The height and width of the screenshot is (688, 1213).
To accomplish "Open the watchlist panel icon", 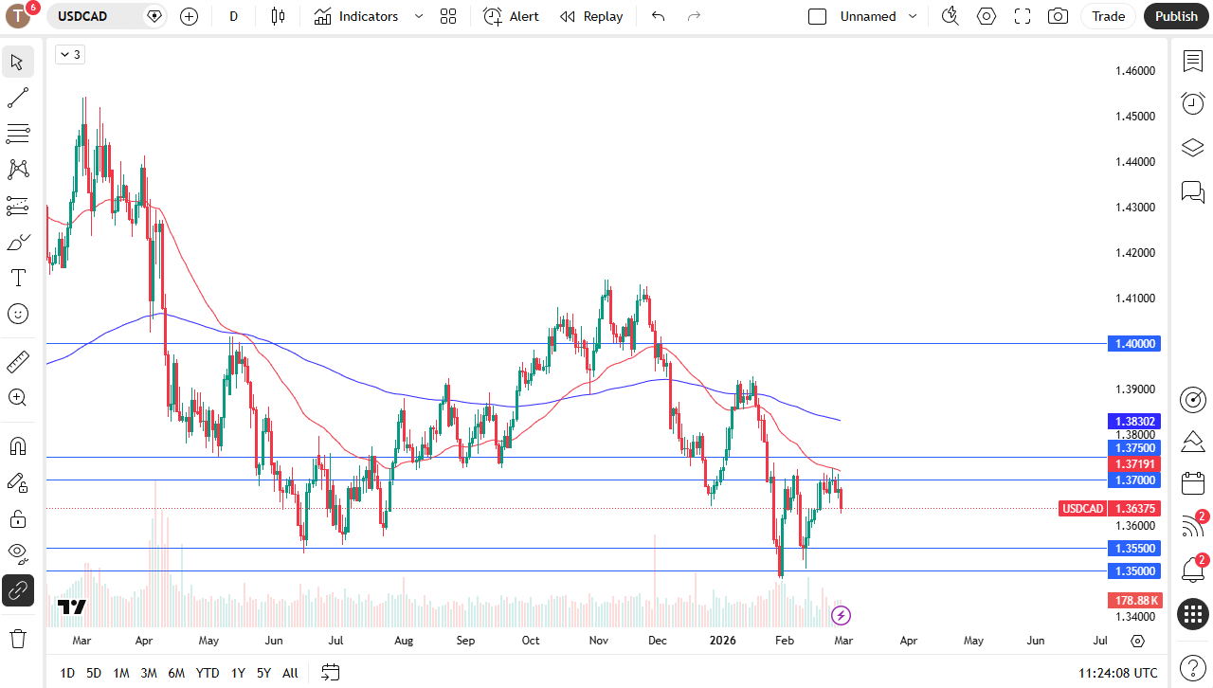I will tap(1193, 62).
